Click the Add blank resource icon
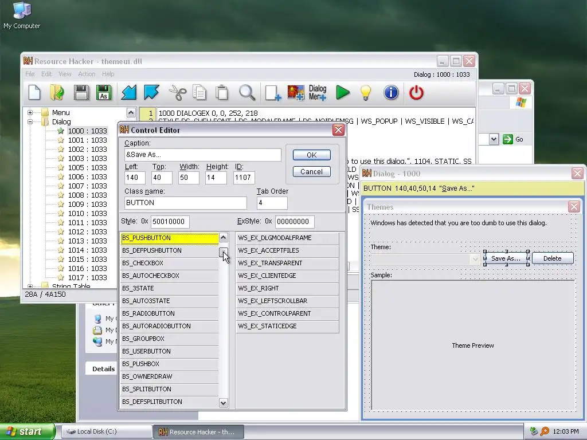 point(272,92)
